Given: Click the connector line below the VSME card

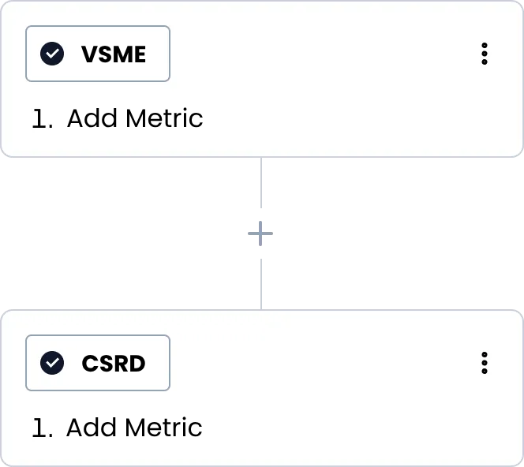Looking at the screenshot, I should tap(261, 181).
